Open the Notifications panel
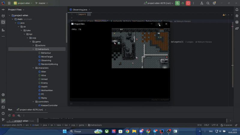This screenshot has height=135, width=240. 237,10
